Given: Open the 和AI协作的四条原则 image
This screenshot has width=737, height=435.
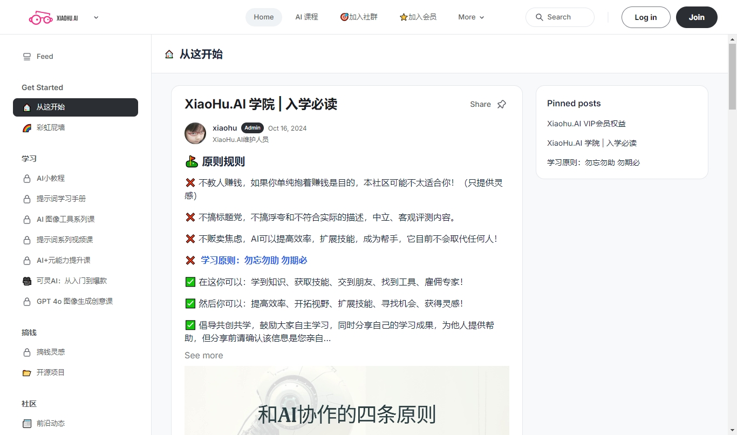Looking at the screenshot, I should pos(347,400).
